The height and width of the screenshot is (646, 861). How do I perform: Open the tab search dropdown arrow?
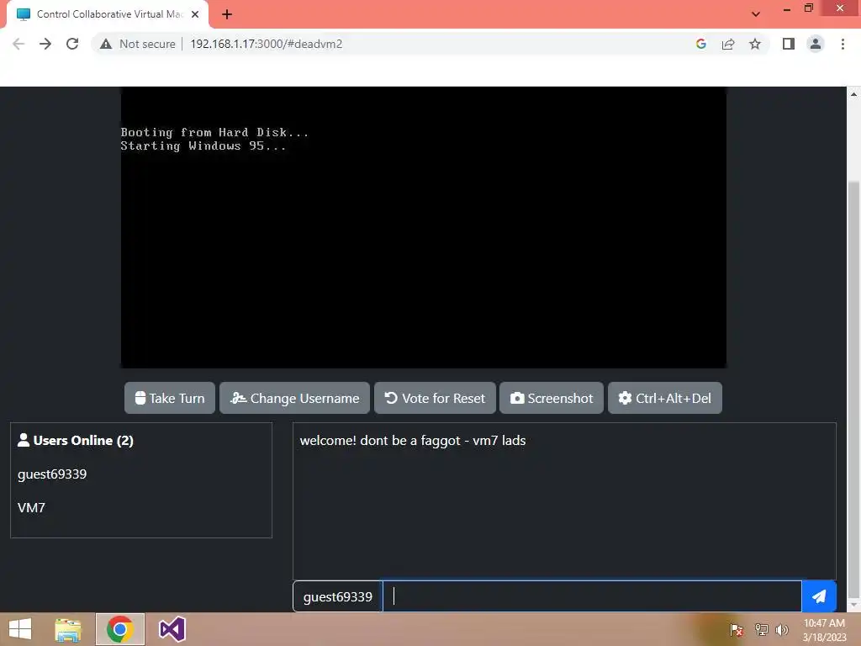coord(756,14)
